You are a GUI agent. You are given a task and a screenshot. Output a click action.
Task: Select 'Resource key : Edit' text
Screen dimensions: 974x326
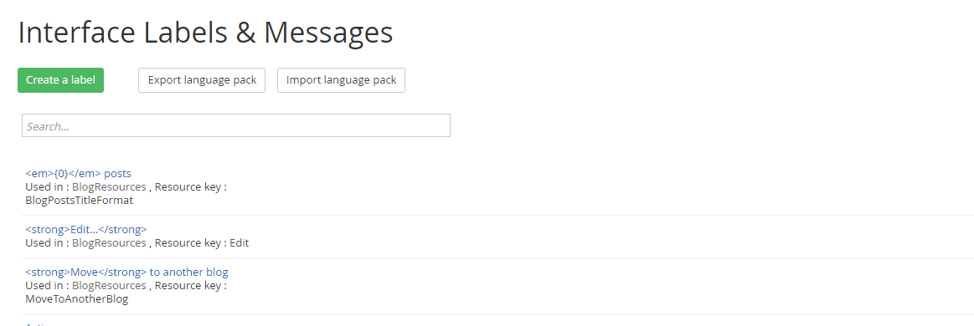(202, 243)
